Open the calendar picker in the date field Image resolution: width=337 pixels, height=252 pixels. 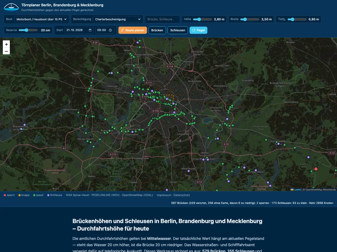pos(90,30)
